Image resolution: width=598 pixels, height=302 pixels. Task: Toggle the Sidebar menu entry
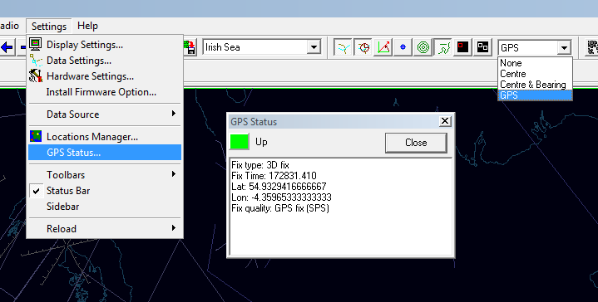tap(105, 207)
